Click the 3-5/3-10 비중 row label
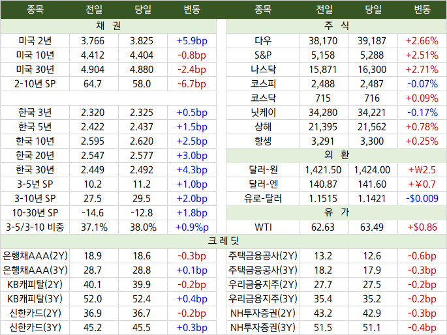The height and width of the screenshot is (335, 447). click(x=35, y=227)
